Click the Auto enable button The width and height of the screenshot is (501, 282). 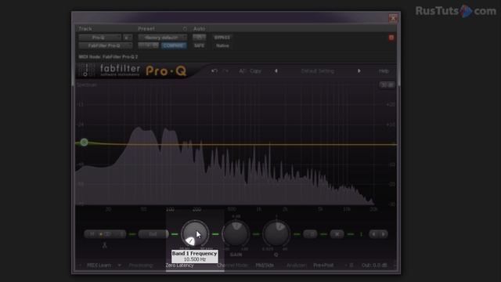pyautogui.click(x=199, y=38)
